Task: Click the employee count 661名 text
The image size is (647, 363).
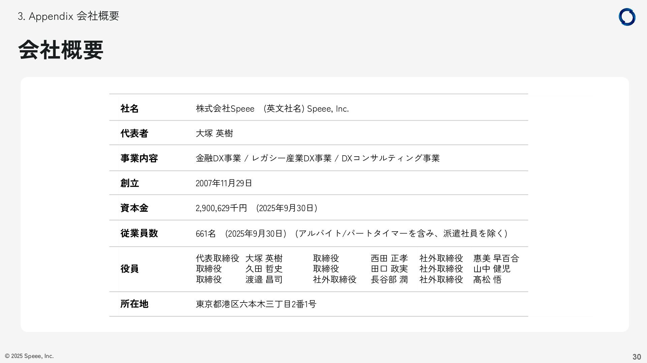Action: click(x=206, y=233)
